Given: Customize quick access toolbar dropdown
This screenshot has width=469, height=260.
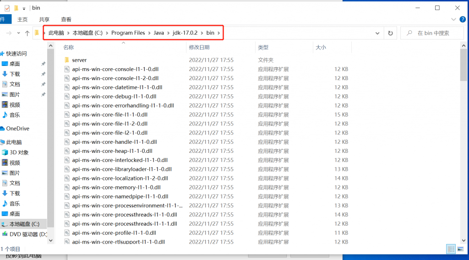Looking at the screenshot, I should 24,8.
